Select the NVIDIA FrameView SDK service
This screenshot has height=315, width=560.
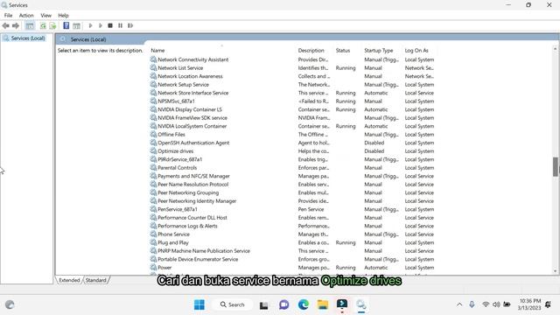click(192, 118)
